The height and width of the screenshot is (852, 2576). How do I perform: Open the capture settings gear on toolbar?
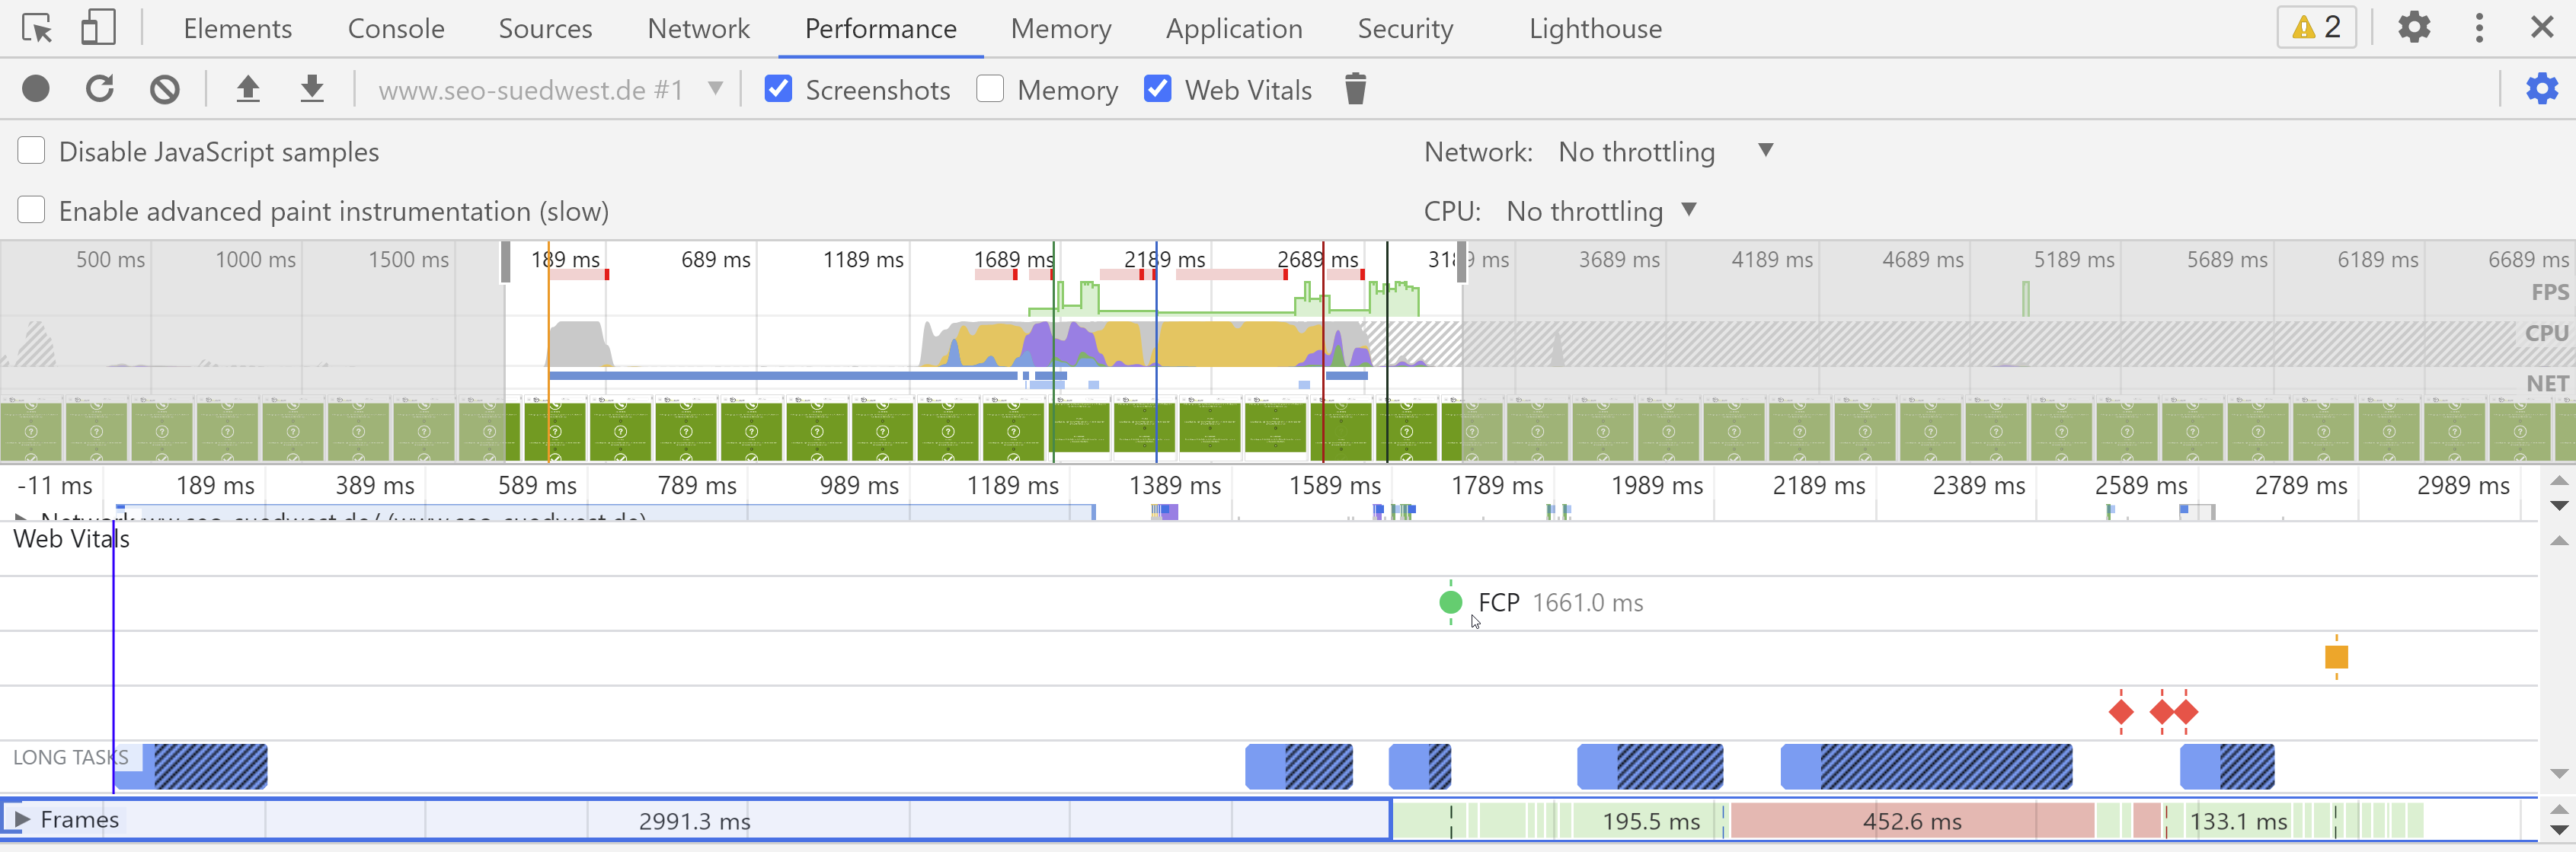point(2543,89)
